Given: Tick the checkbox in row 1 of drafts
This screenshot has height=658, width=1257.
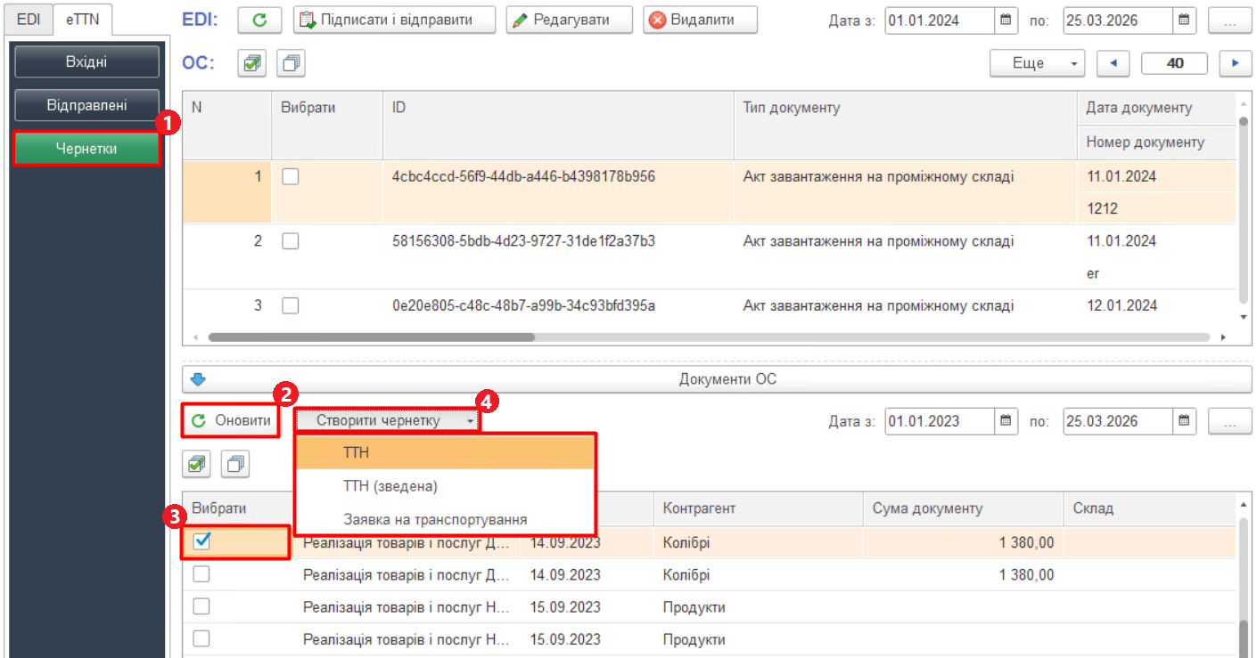Looking at the screenshot, I should [x=290, y=177].
